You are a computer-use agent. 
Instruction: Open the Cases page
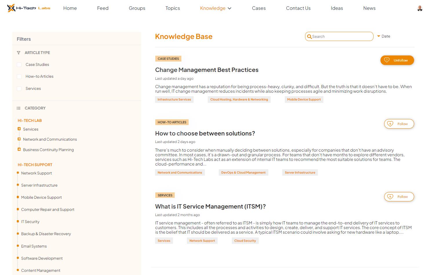(x=259, y=8)
